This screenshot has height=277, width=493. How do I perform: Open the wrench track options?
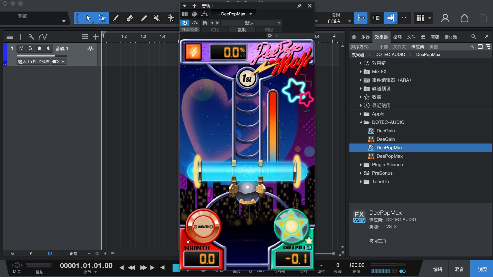[31, 37]
